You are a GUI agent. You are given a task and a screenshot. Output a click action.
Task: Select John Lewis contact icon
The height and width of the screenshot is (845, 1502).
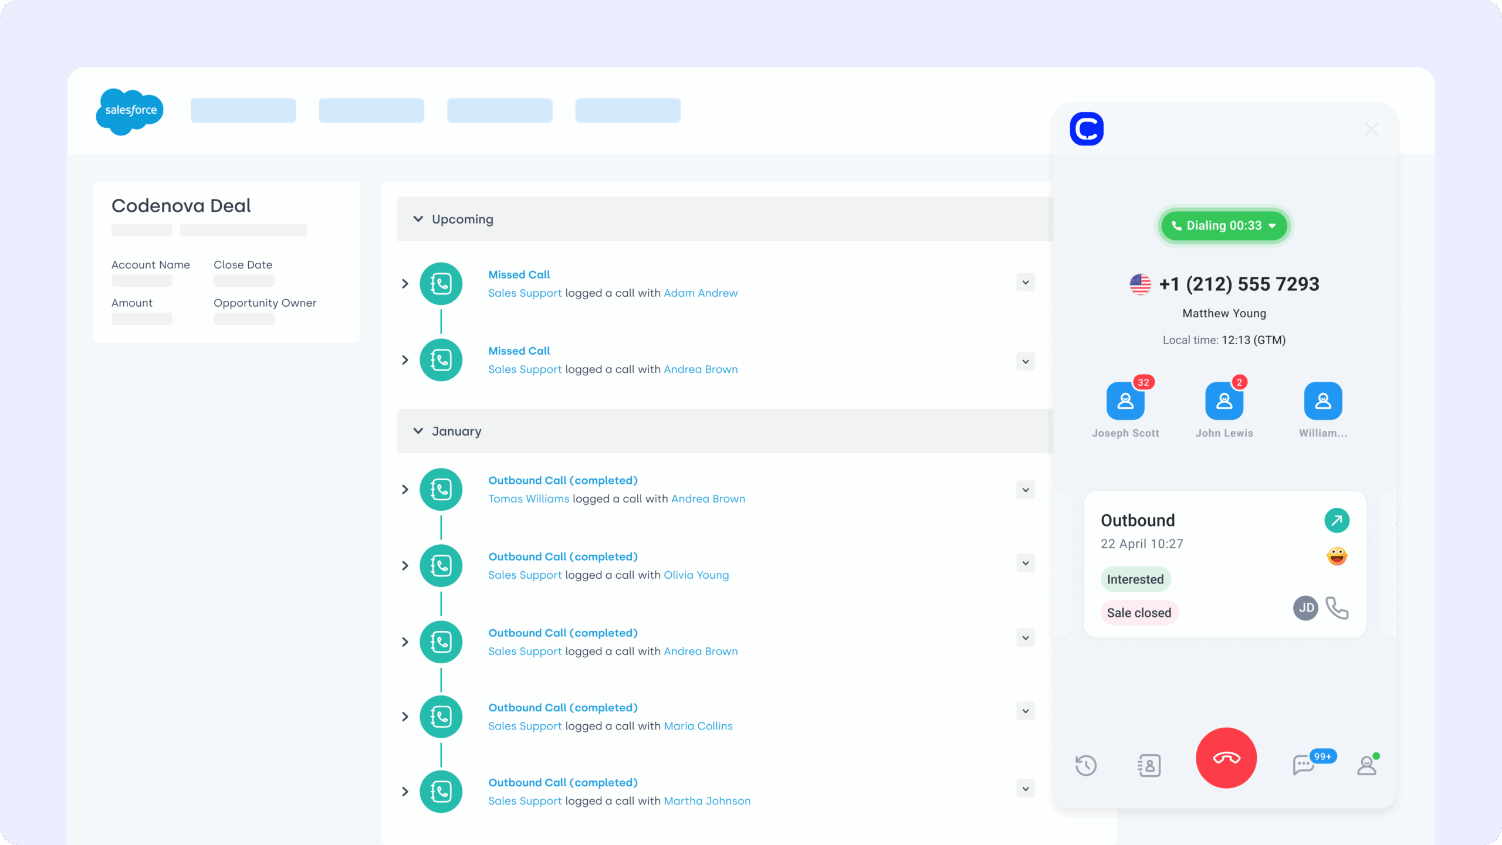click(x=1224, y=401)
